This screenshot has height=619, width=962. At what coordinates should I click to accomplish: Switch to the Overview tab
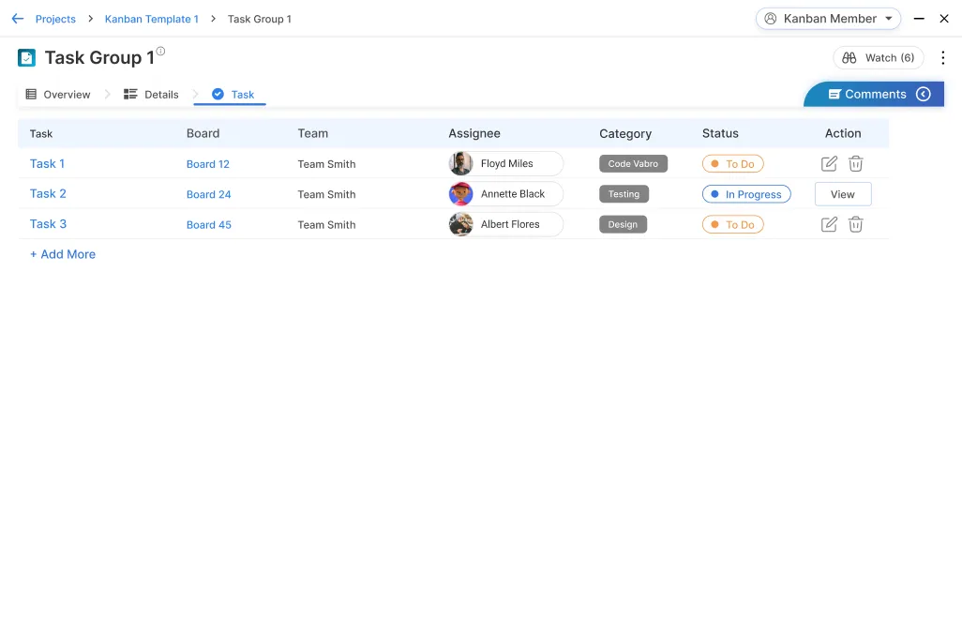[58, 95]
